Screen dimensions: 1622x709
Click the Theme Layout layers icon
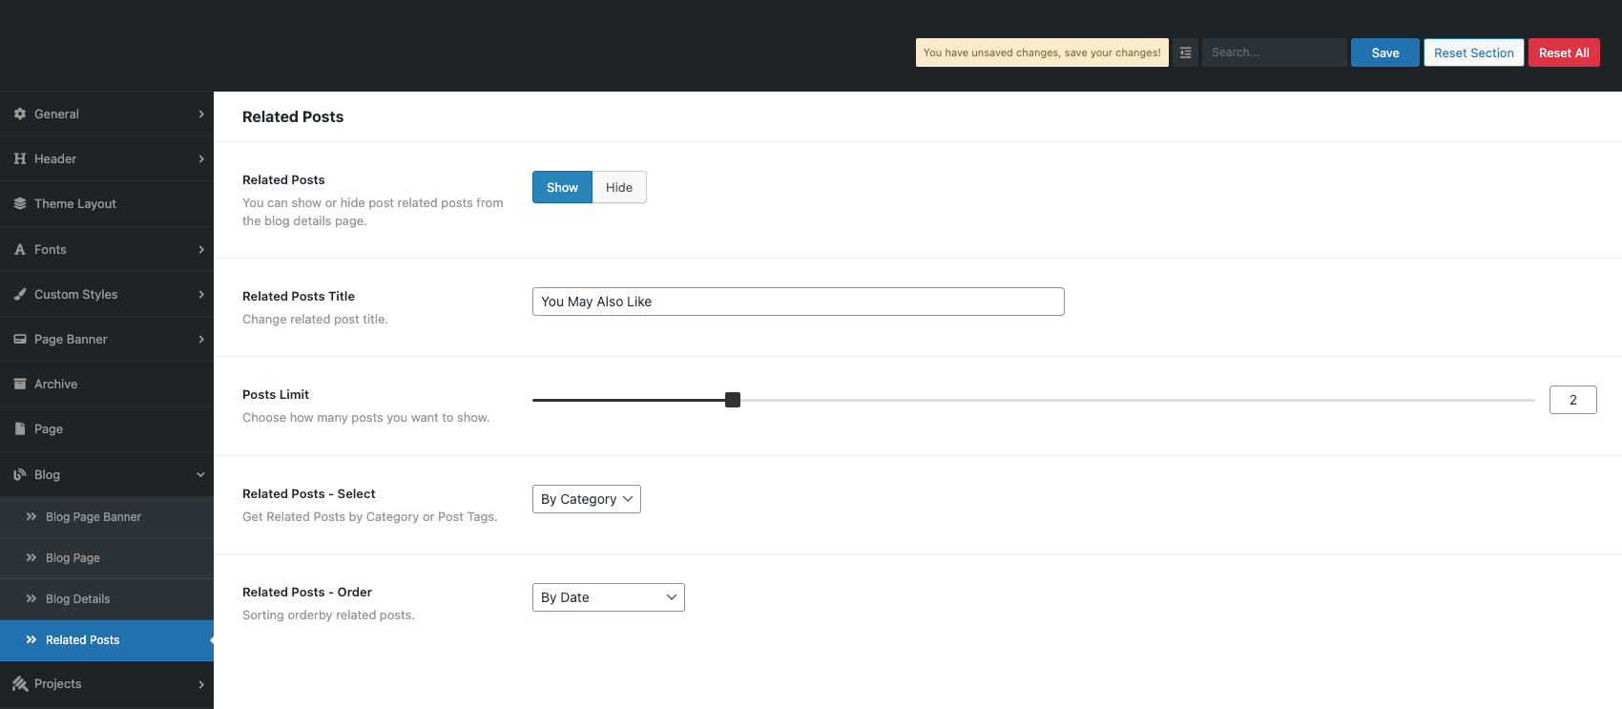20,203
